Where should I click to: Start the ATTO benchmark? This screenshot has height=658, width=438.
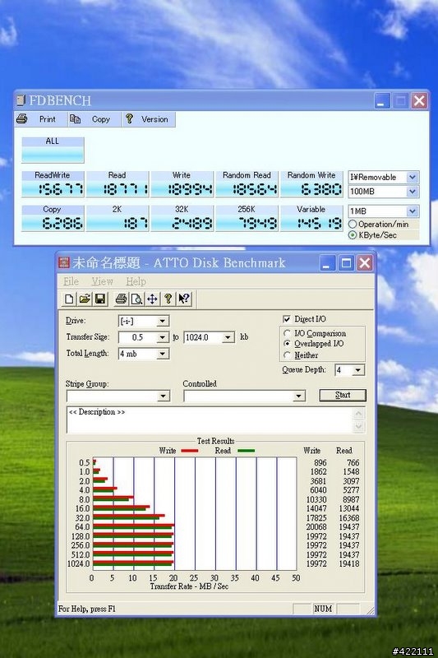tap(343, 395)
